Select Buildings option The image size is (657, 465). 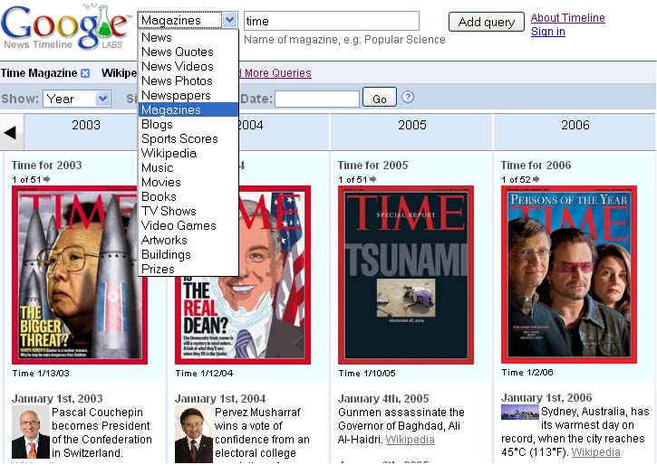tap(188, 254)
